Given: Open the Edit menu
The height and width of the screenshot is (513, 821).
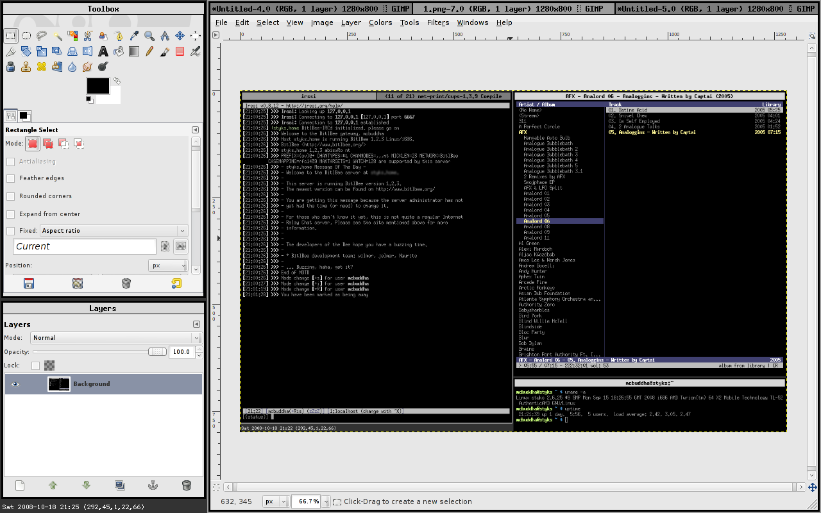Looking at the screenshot, I should (x=242, y=22).
